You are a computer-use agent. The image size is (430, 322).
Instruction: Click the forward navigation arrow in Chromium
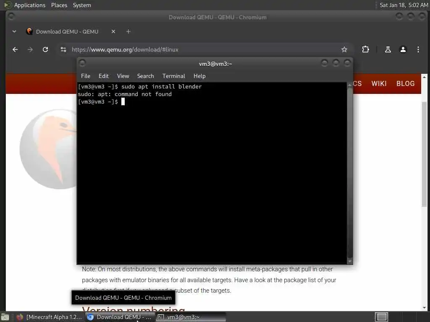[30, 49]
